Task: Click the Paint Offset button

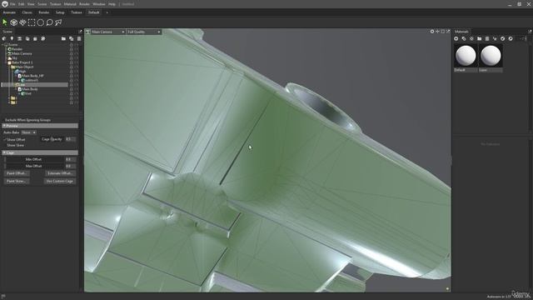Action: [x=17, y=173]
